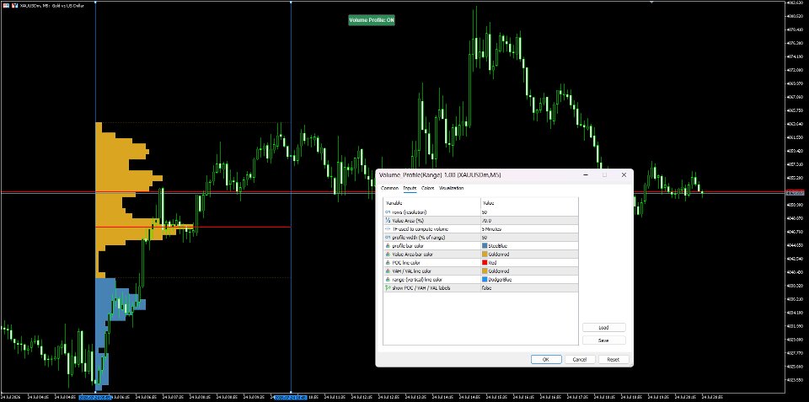The height and width of the screenshot is (402, 809).
Task: Click the POC line color row icon
Action: 388,263
